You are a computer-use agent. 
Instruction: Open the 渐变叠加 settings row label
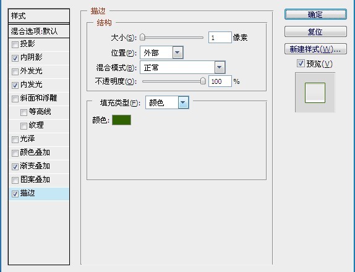35,166
